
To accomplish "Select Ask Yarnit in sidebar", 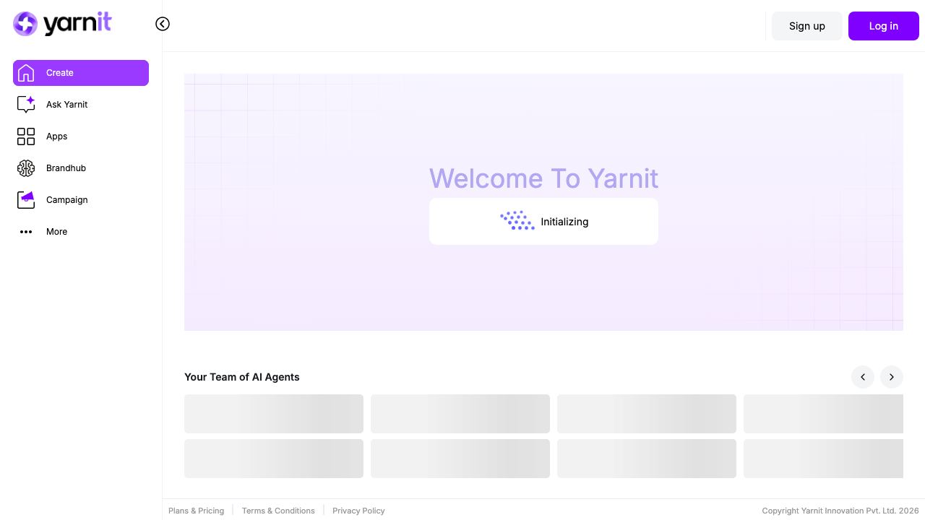I will point(66,105).
